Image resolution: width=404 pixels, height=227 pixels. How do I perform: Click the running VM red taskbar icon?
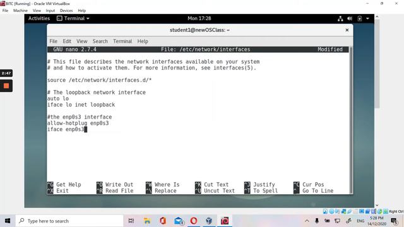(x=225, y=221)
